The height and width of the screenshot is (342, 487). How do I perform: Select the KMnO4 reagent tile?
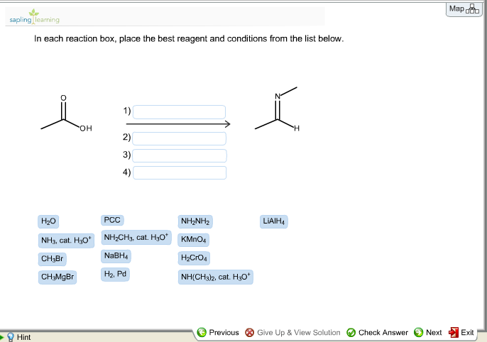[x=194, y=240]
